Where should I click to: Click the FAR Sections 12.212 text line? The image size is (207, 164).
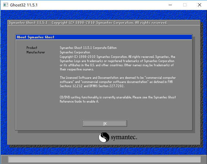(x=92, y=86)
